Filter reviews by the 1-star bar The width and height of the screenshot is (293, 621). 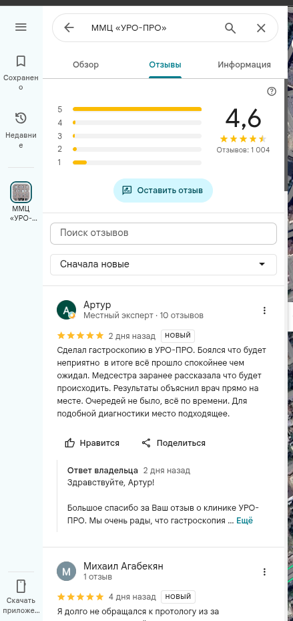click(x=129, y=162)
